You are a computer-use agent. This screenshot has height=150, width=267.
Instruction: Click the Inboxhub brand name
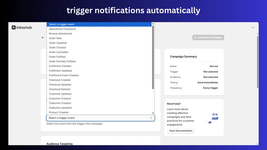click(x=24, y=28)
